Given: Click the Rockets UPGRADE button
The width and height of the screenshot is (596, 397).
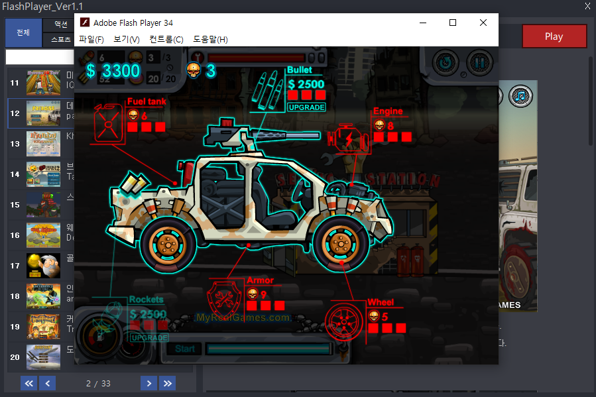Looking at the screenshot, I should point(149,338).
